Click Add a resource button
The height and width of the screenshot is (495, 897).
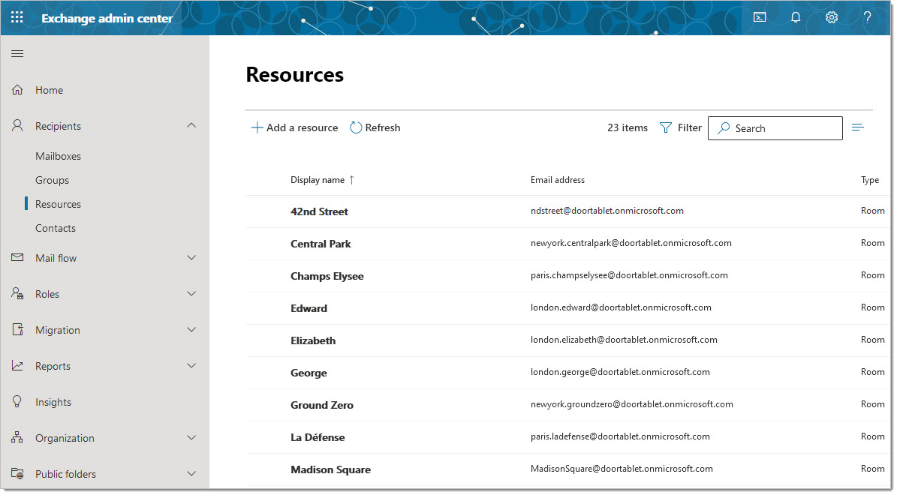click(x=295, y=127)
